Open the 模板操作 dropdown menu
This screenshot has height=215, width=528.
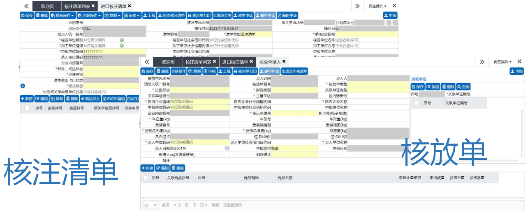point(62,16)
